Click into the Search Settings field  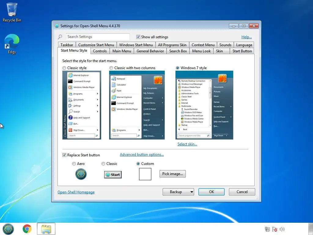tap(98, 37)
